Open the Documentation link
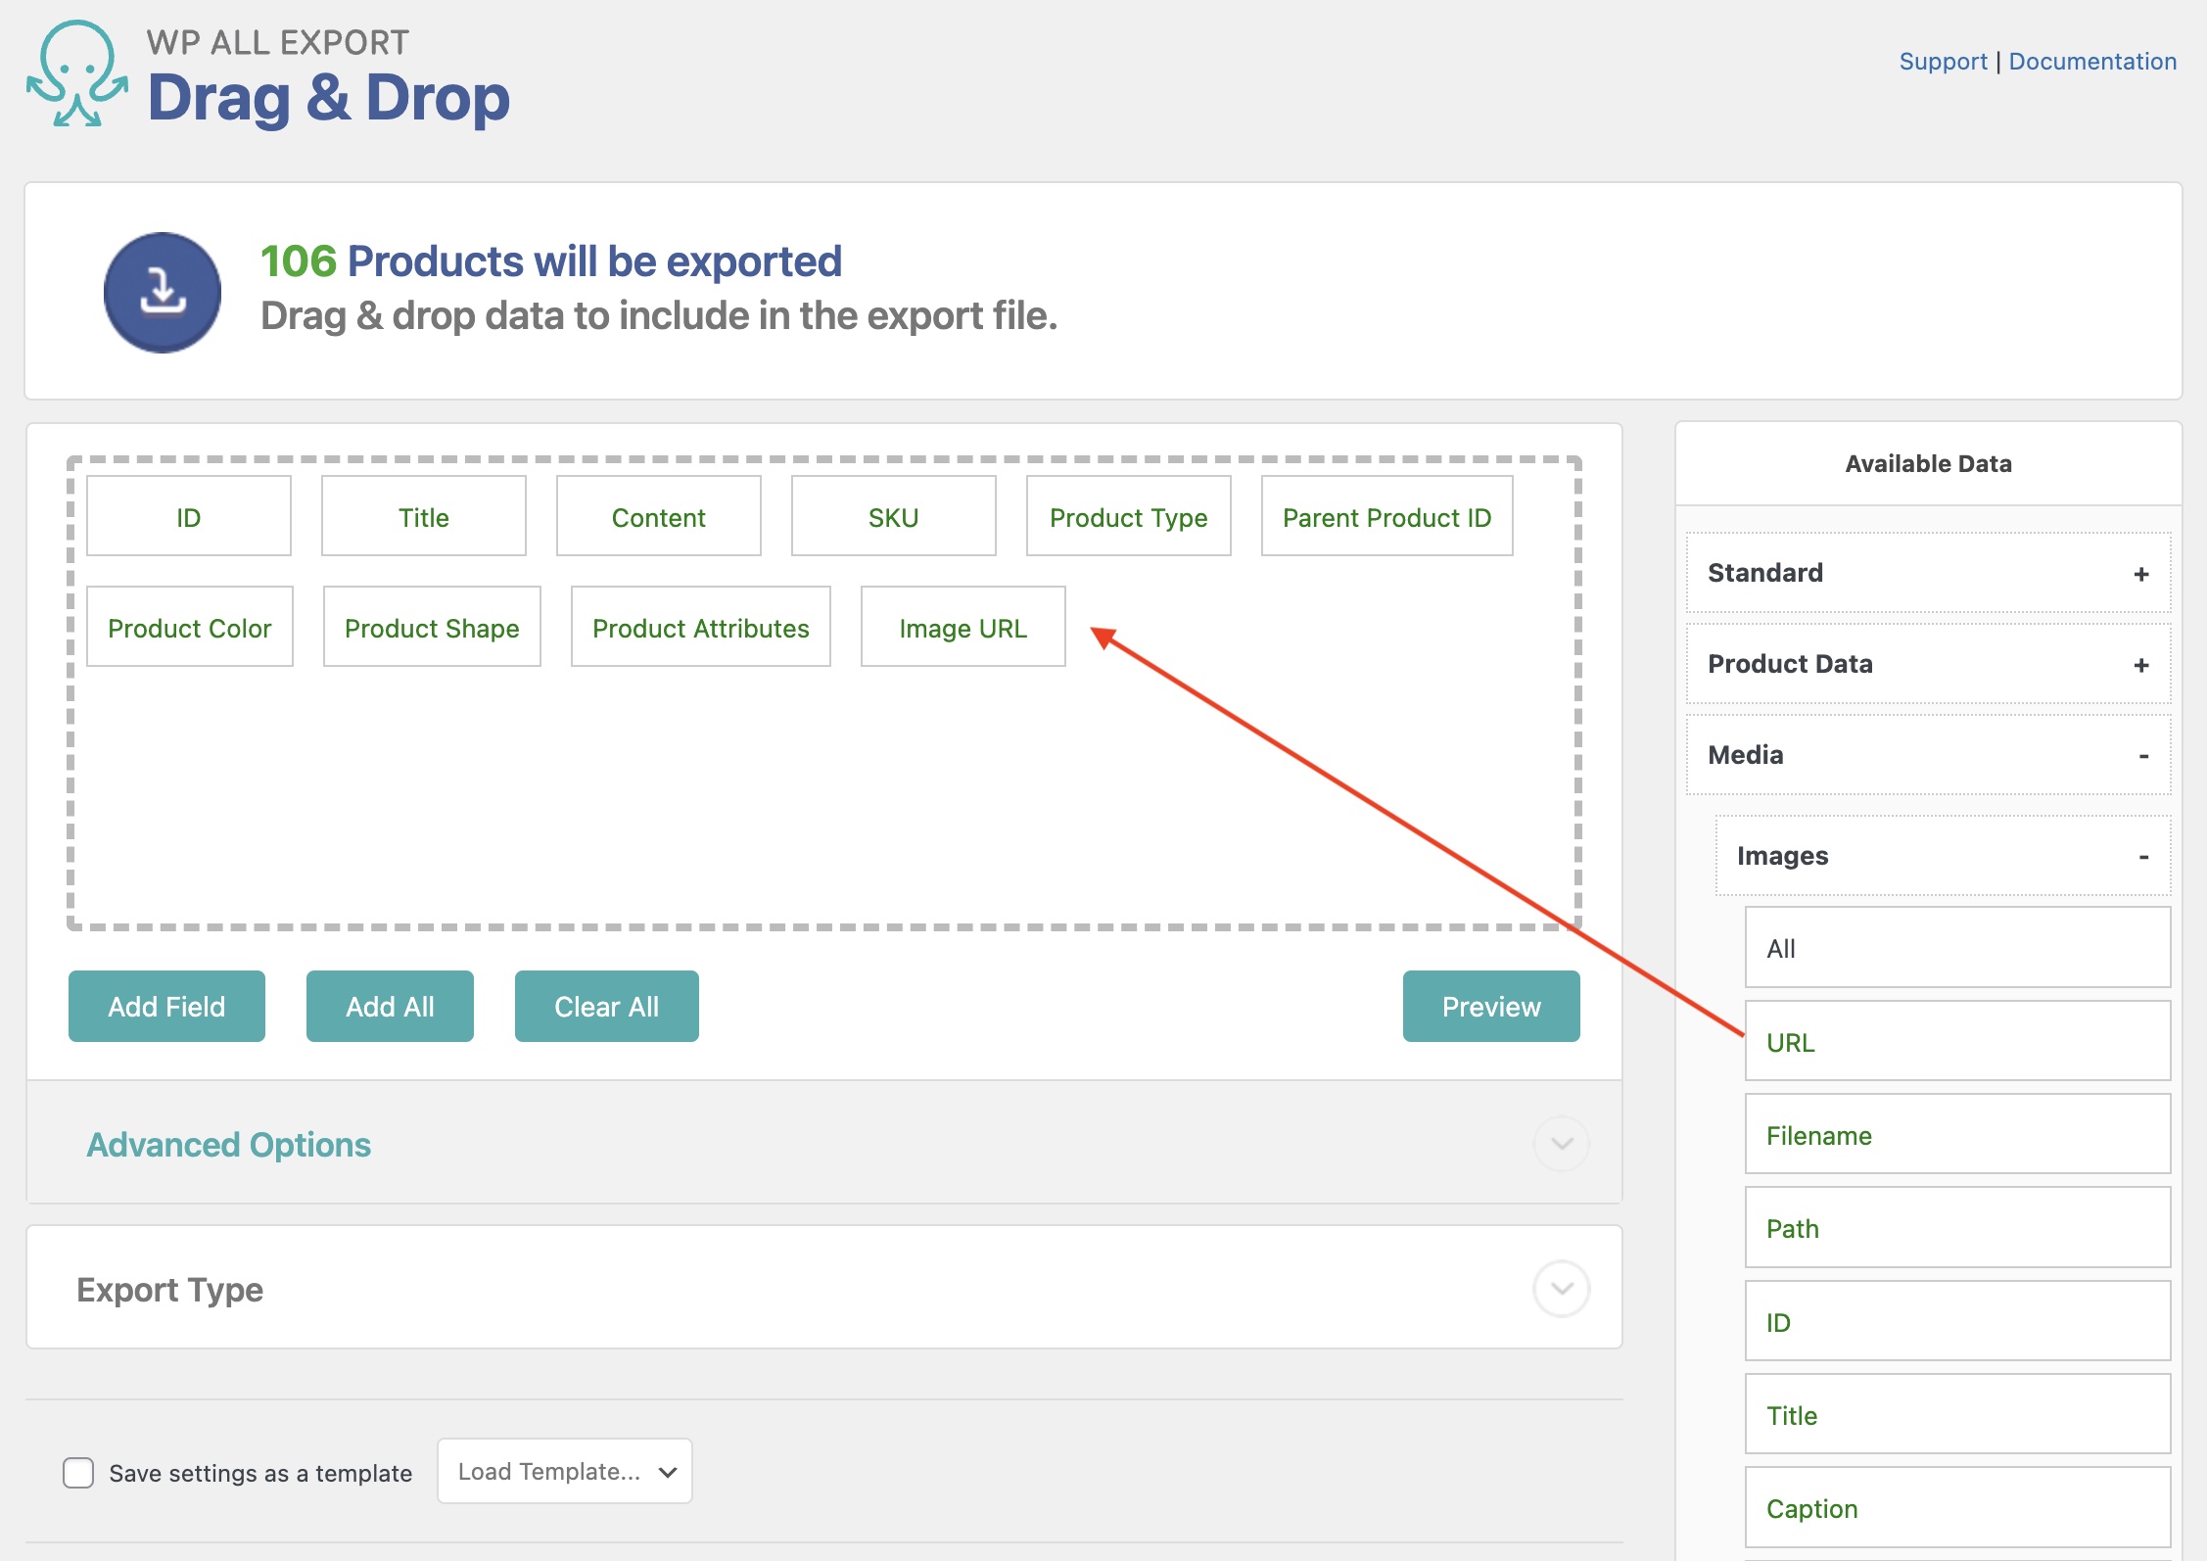 (2092, 61)
